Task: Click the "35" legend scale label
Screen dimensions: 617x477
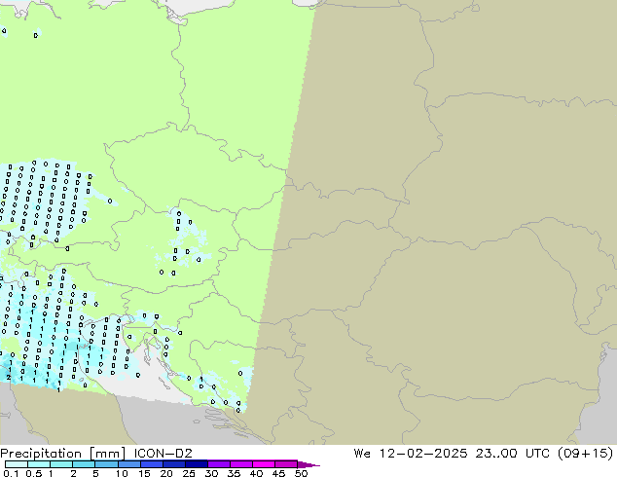Action: click(234, 473)
